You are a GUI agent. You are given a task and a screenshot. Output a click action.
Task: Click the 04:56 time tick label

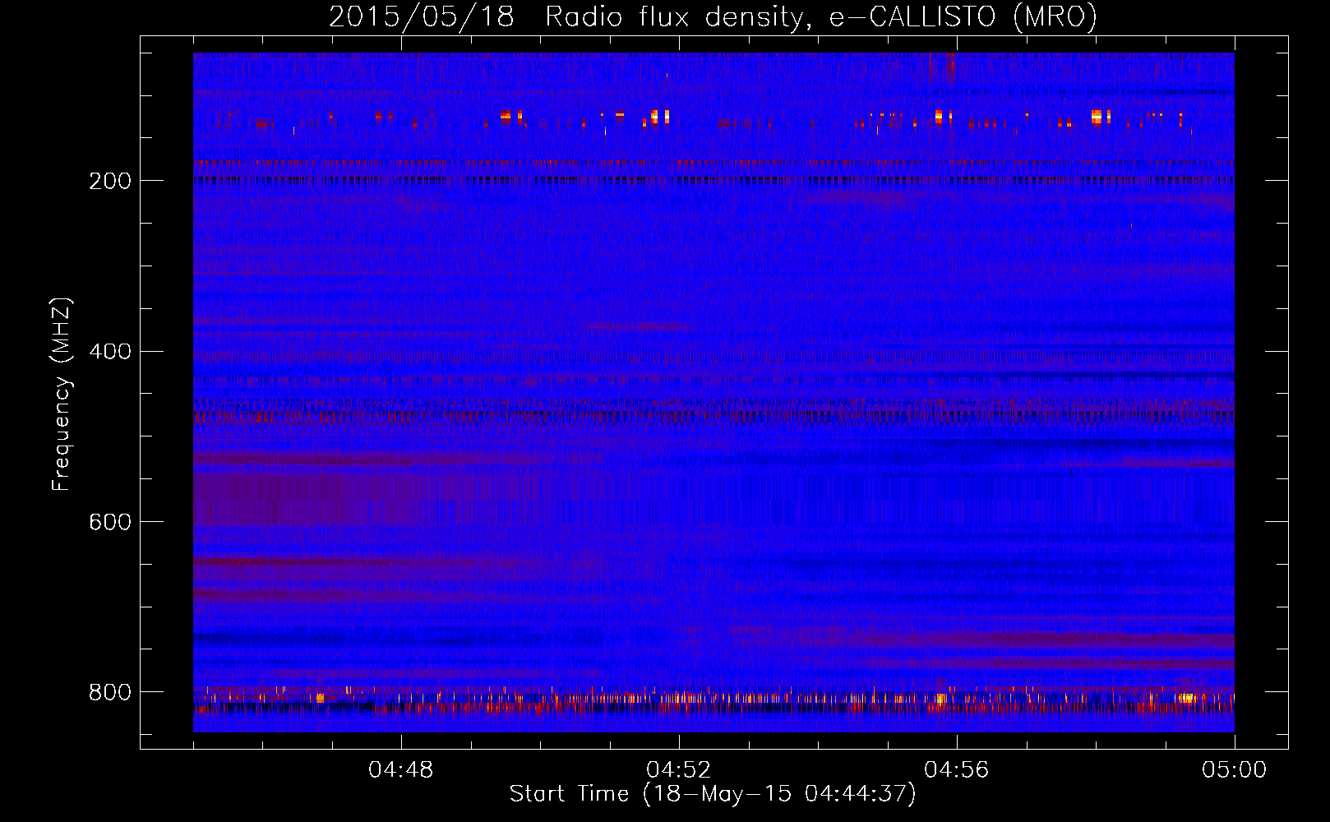pos(957,770)
